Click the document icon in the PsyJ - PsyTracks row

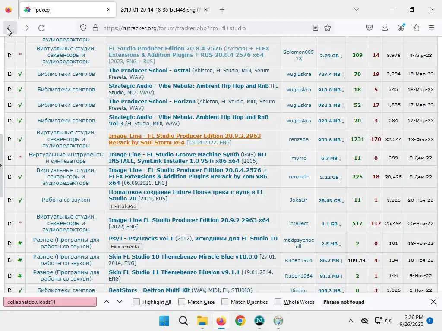pyautogui.click(x=9, y=244)
